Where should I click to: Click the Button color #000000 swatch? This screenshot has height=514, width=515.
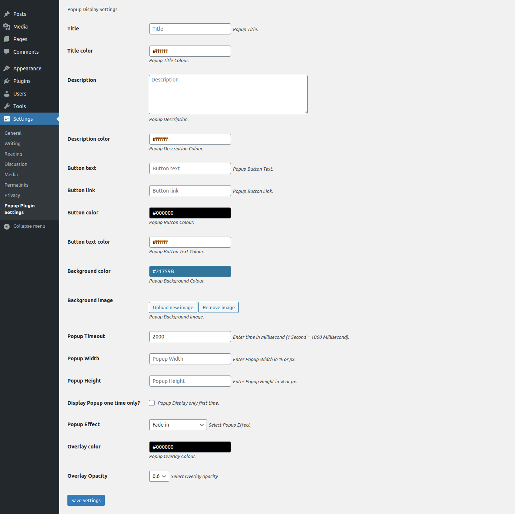click(x=190, y=213)
